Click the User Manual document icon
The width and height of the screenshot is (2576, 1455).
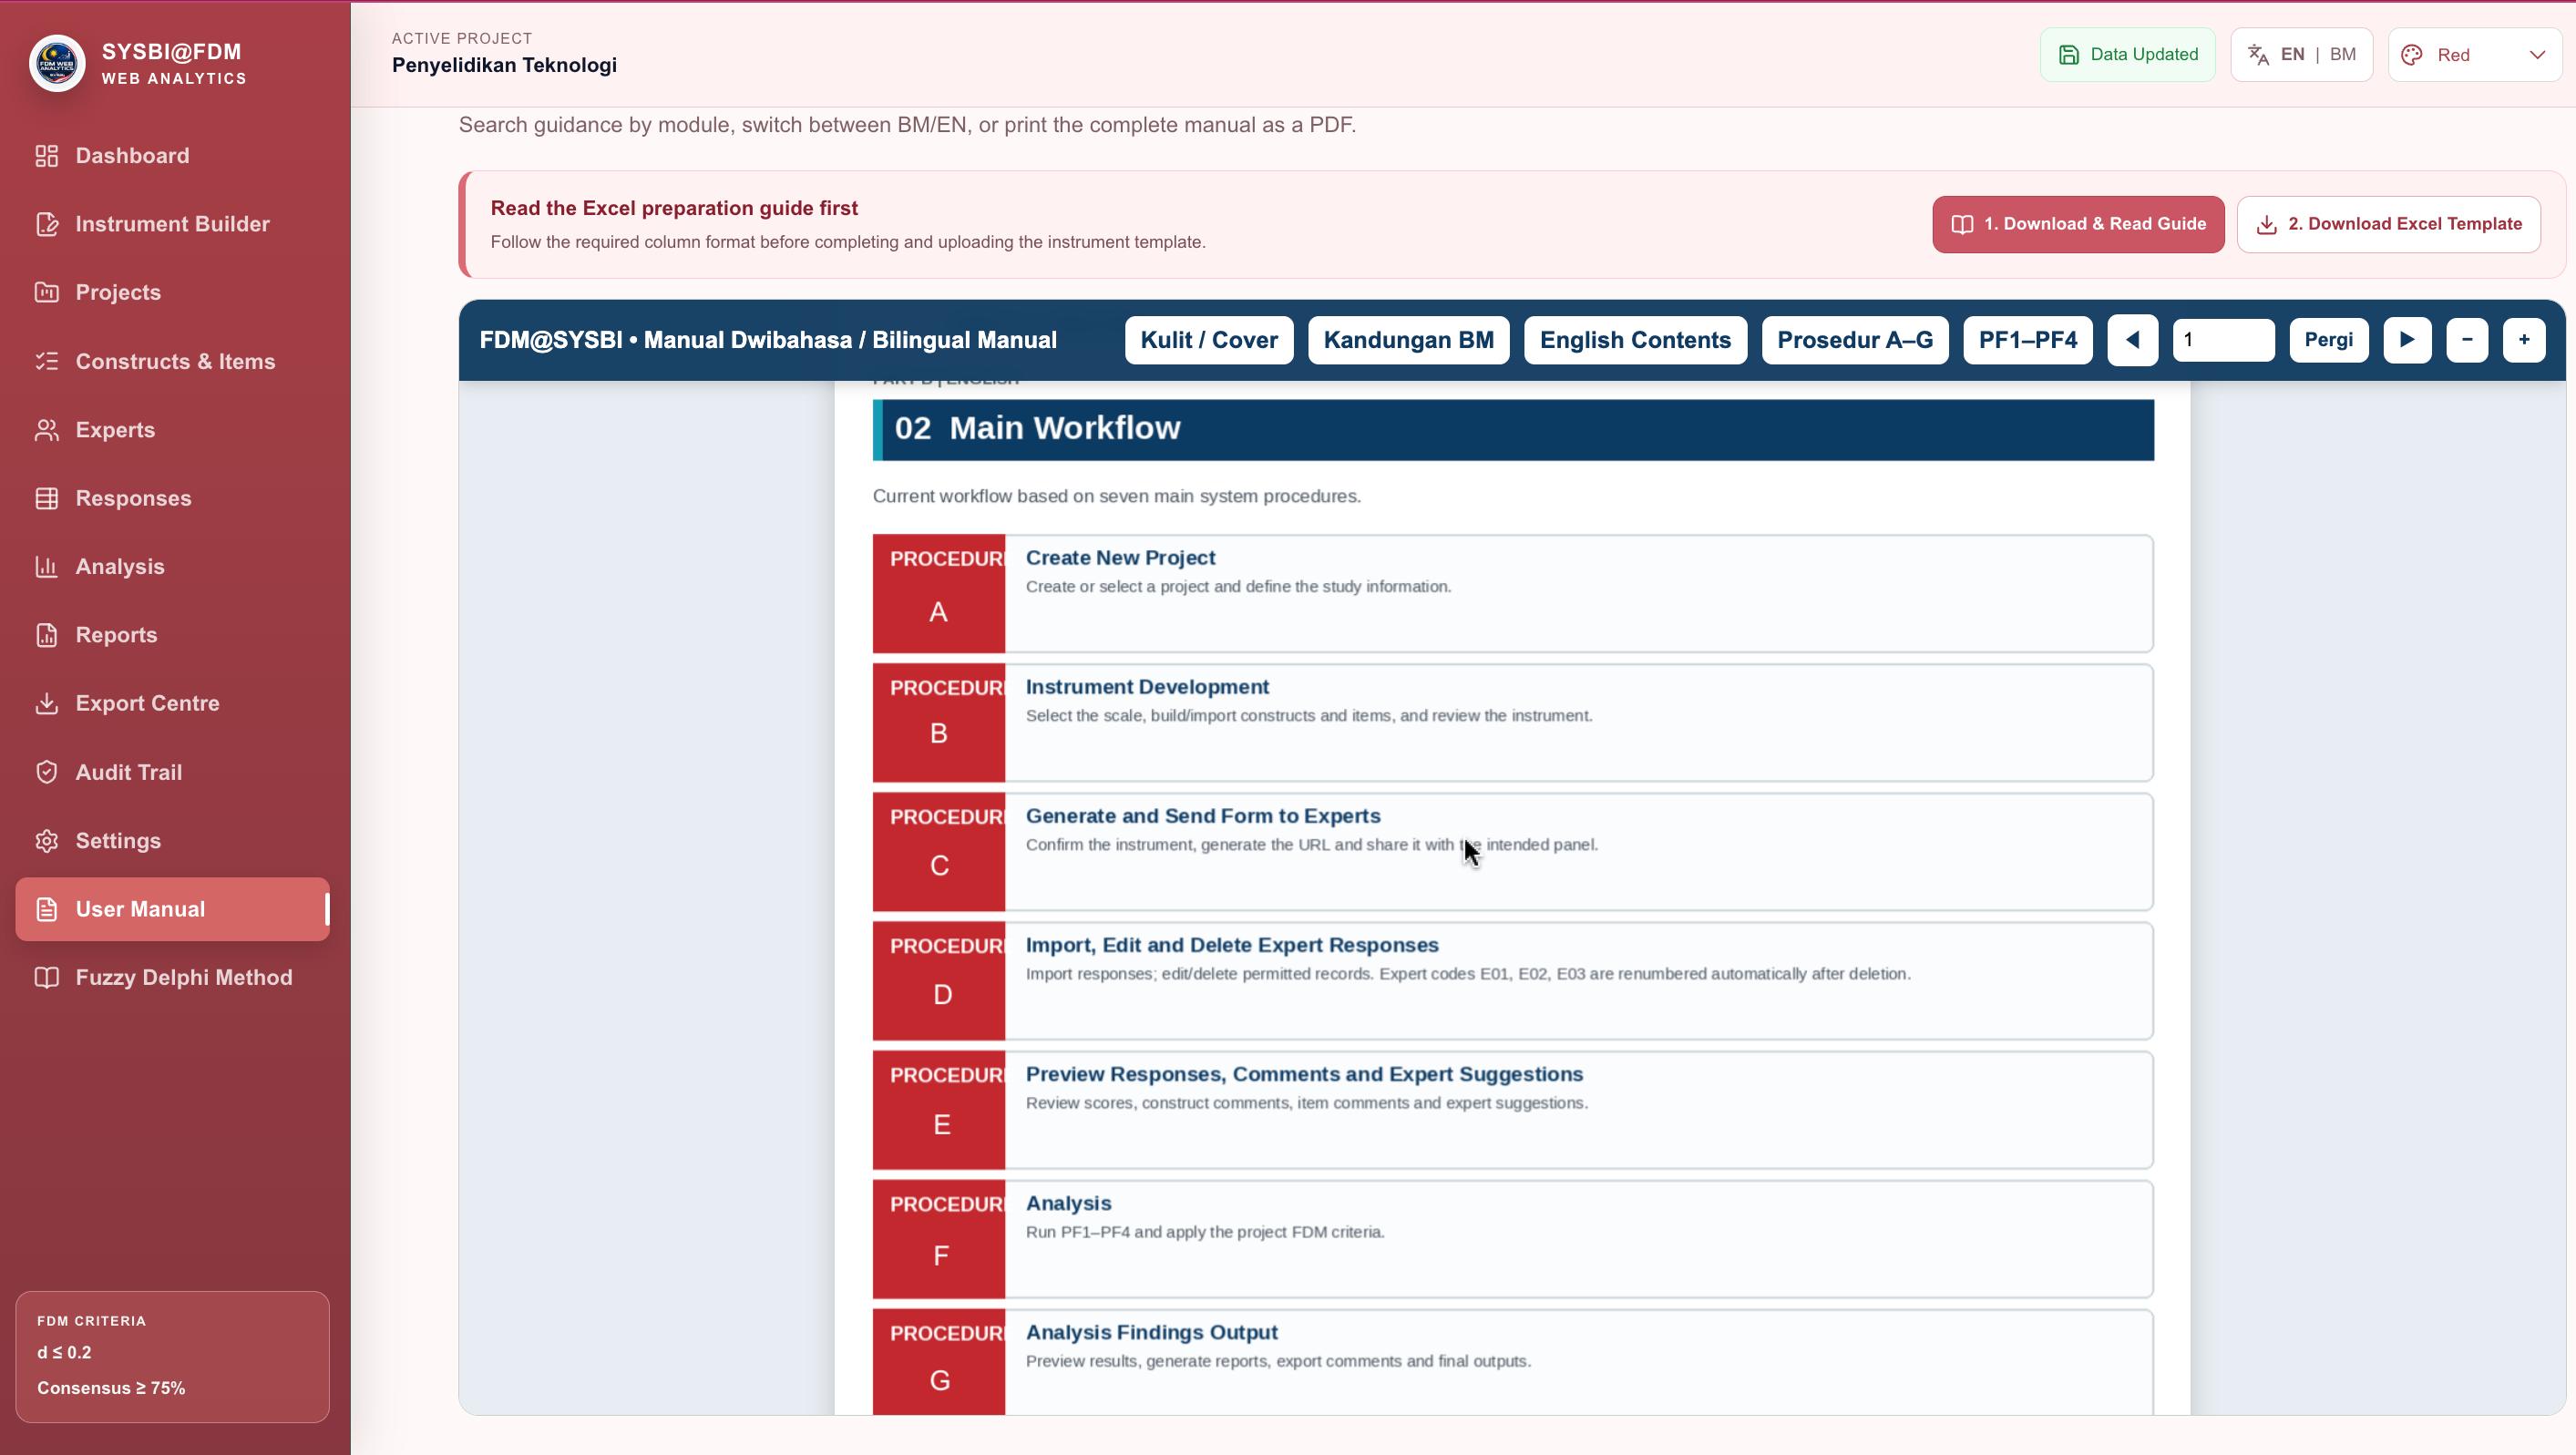(47, 909)
